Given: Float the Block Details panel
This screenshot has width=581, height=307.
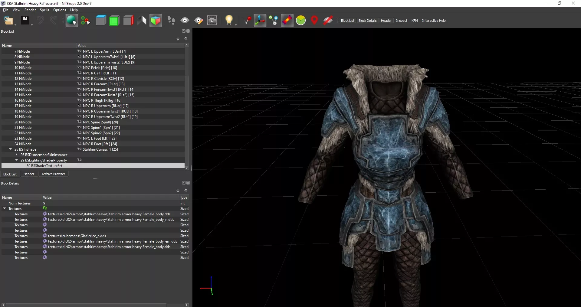Looking at the screenshot, I should coord(184,183).
